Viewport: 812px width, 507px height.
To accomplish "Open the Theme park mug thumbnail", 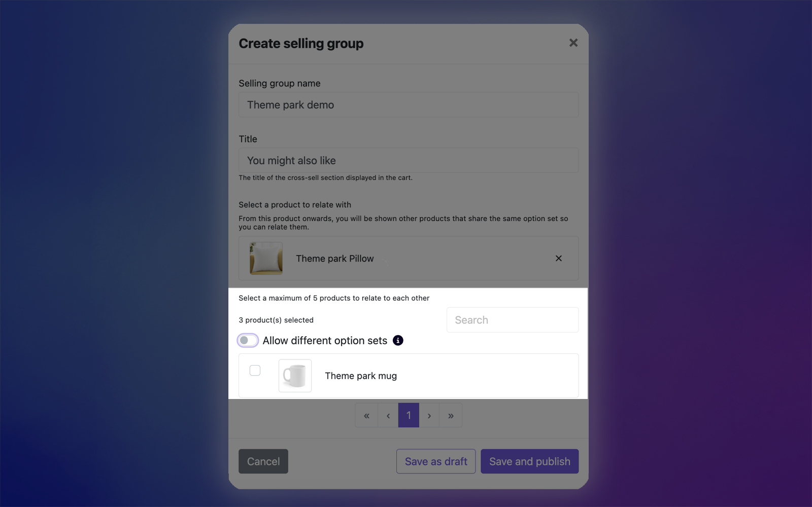I will [x=295, y=376].
